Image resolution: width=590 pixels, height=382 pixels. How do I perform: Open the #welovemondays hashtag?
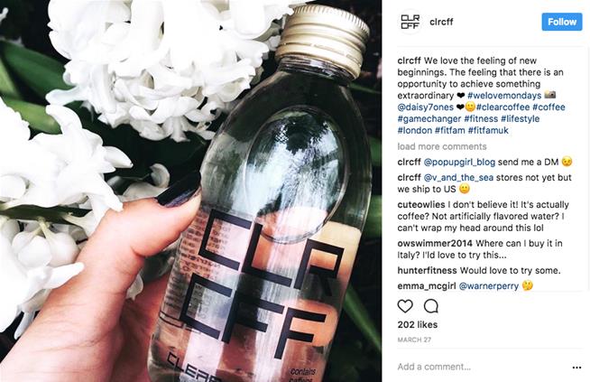coord(504,96)
